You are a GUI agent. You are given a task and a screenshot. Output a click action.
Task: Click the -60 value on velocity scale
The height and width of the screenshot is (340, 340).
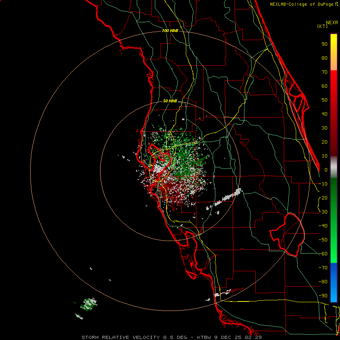[x=323, y=254]
